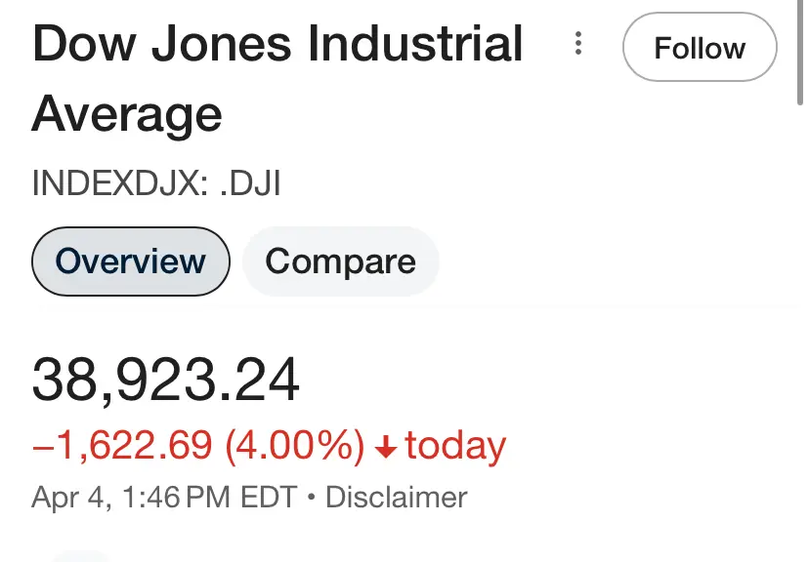Open the three-dot more options menu
809x562 pixels.
point(579,44)
